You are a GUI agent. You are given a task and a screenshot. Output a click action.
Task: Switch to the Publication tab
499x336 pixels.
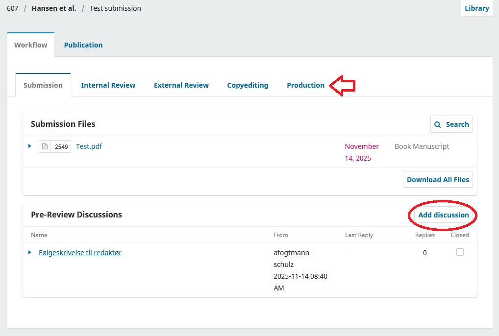83,45
